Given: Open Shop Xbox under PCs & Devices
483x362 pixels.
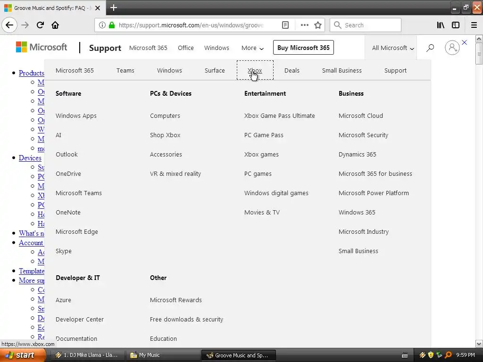Looking at the screenshot, I should click(x=165, y=135).
